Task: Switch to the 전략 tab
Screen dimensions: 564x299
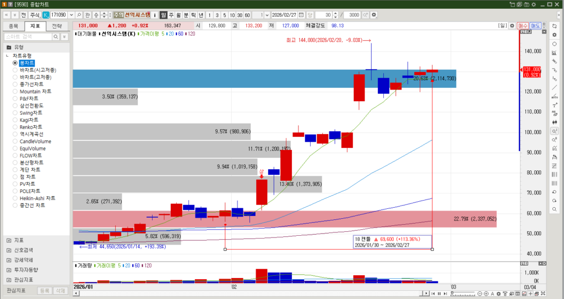Action: 56,26
